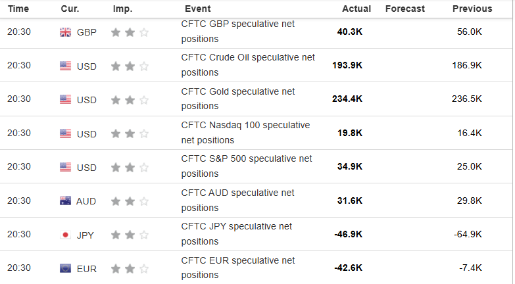
Task: Open CFTC GBP speculative net positions event
Action: [x=237, y=32]
